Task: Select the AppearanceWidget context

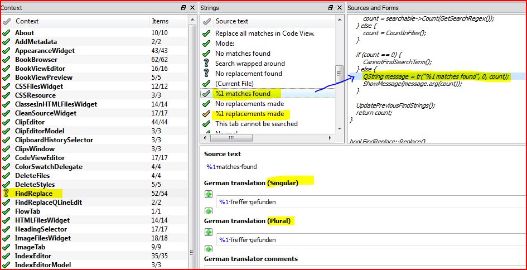Action: (45, 51)
